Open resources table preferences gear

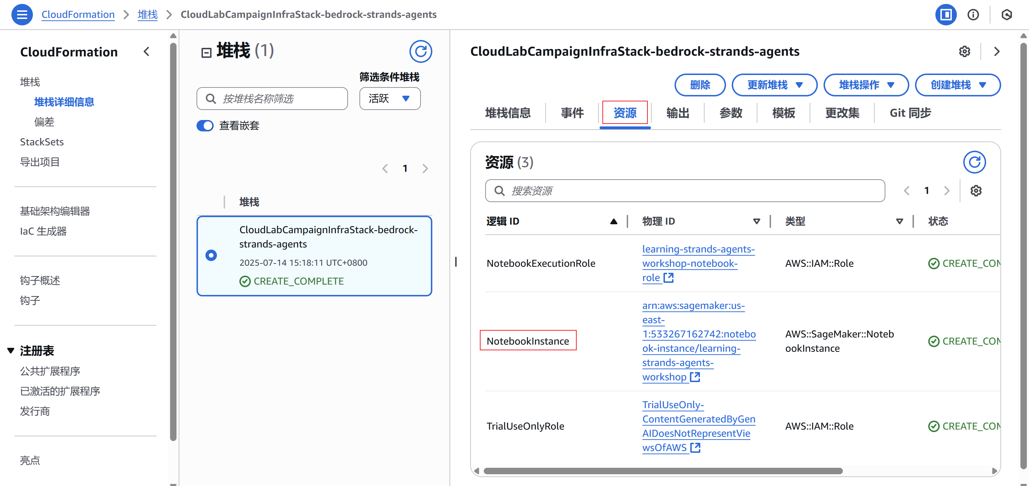[x=976, y=190]
